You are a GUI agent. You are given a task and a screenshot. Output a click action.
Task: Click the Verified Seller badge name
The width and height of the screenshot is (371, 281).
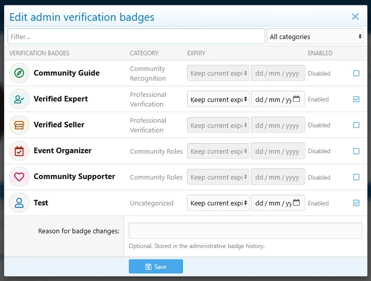tap(59, 125)
